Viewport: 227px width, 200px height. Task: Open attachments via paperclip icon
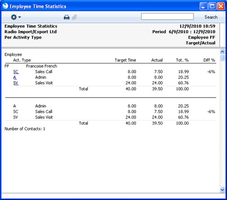click(75, 17)
